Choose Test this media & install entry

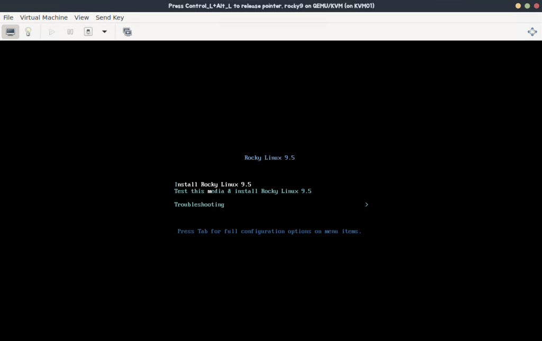(242, 191)
